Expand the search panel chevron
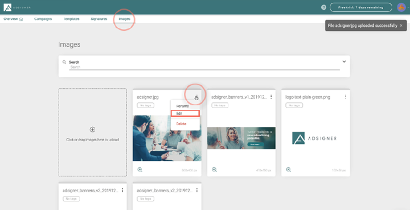410x210 pixels. (344, 61)
